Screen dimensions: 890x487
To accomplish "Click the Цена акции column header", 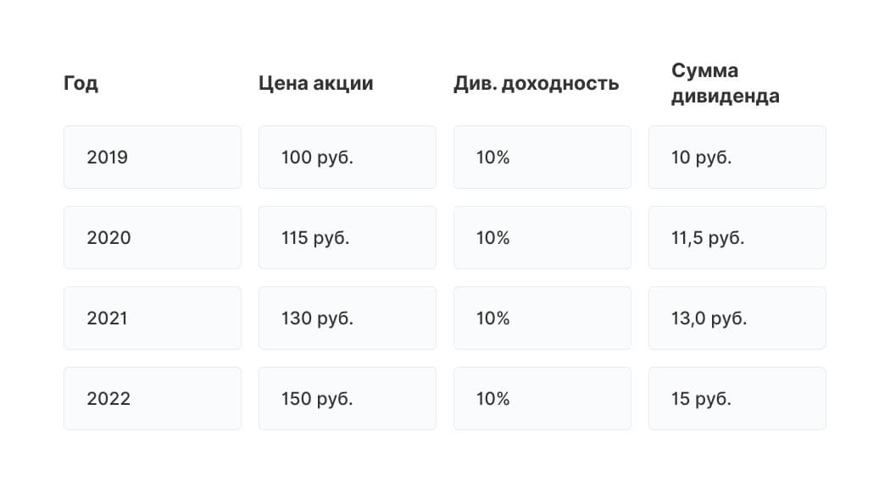I will click(x=316, y=83).
